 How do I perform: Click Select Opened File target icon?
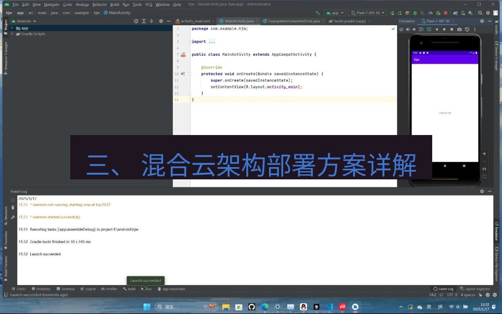136,21
